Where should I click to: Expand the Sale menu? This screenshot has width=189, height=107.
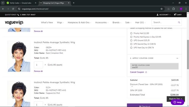pos(128,23)
